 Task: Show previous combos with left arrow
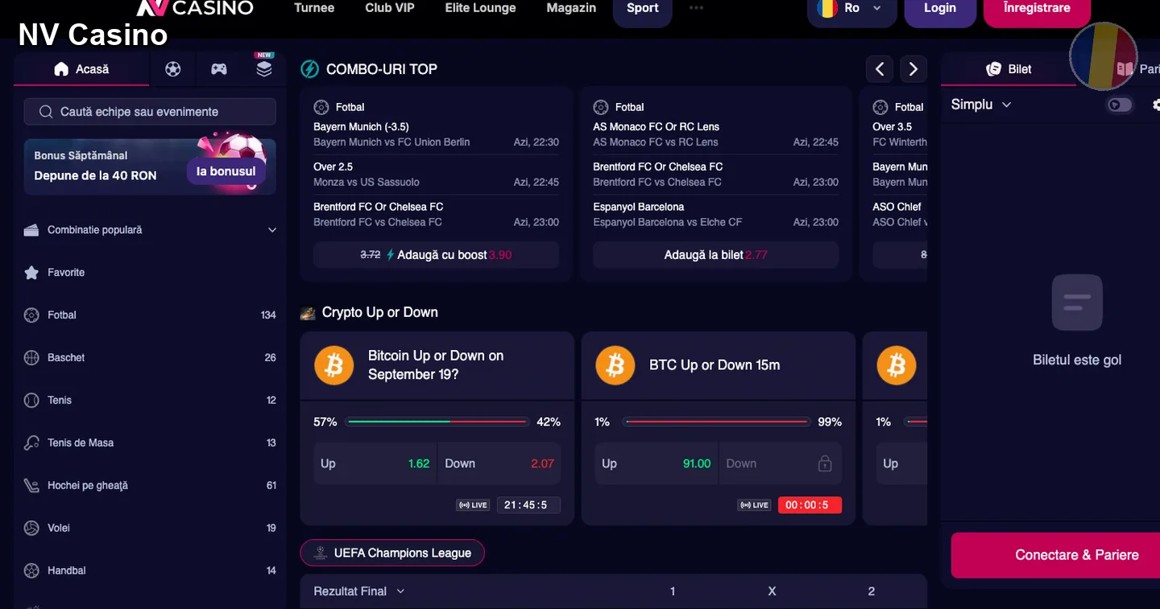880,69
